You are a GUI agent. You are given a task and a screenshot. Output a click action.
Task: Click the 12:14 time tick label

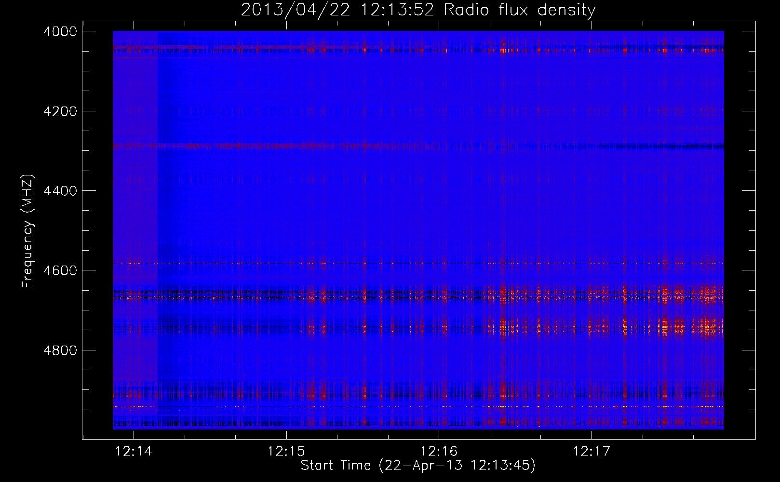[x=134, y=452]
